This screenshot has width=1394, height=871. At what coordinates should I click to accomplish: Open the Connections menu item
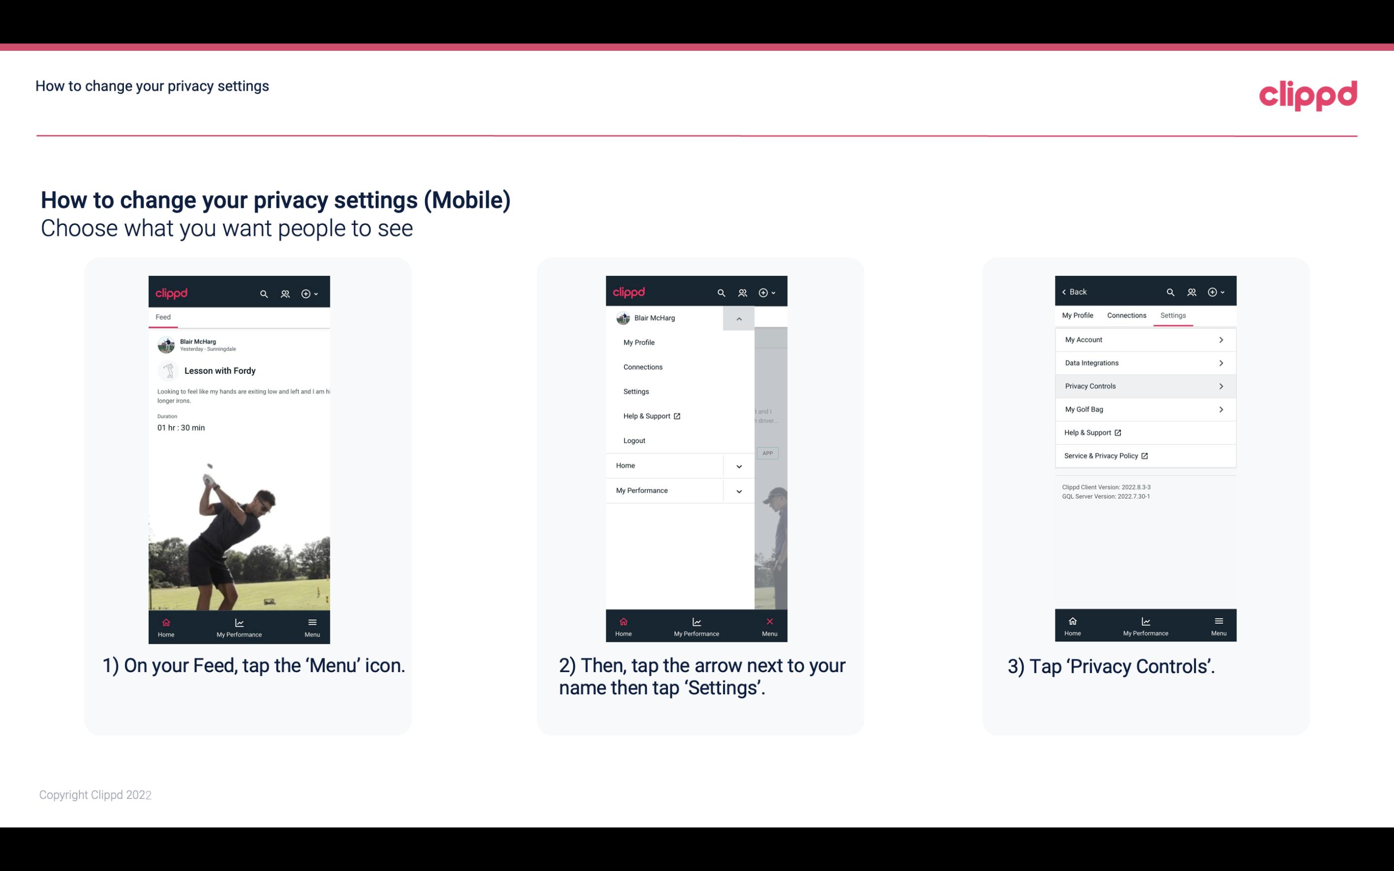642,366
